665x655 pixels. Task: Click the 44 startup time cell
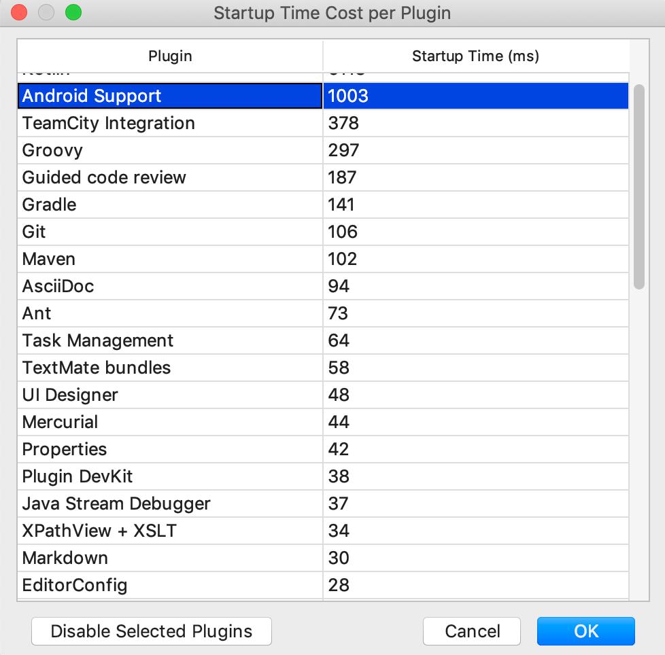476,422
